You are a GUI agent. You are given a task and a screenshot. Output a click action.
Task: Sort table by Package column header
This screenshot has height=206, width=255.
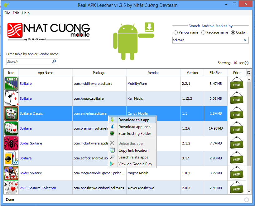click(x=99, y=73)
